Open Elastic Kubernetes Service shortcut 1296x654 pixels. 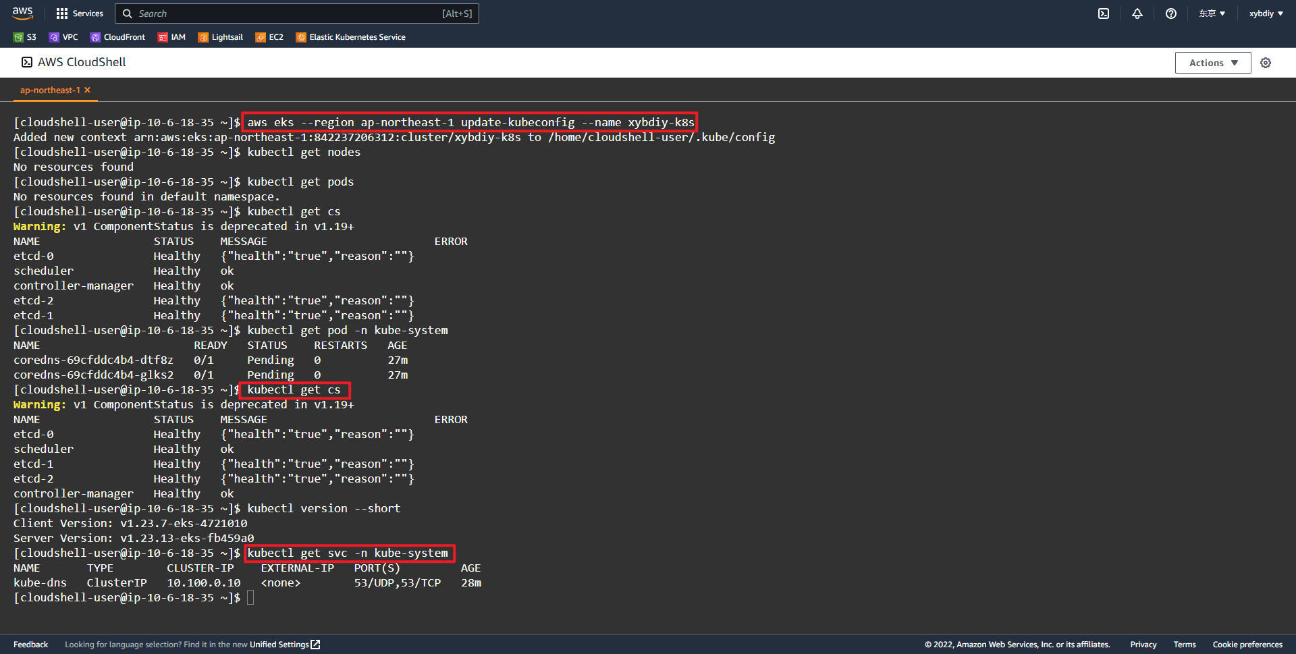pyautogui.click(x=351, y=37)
